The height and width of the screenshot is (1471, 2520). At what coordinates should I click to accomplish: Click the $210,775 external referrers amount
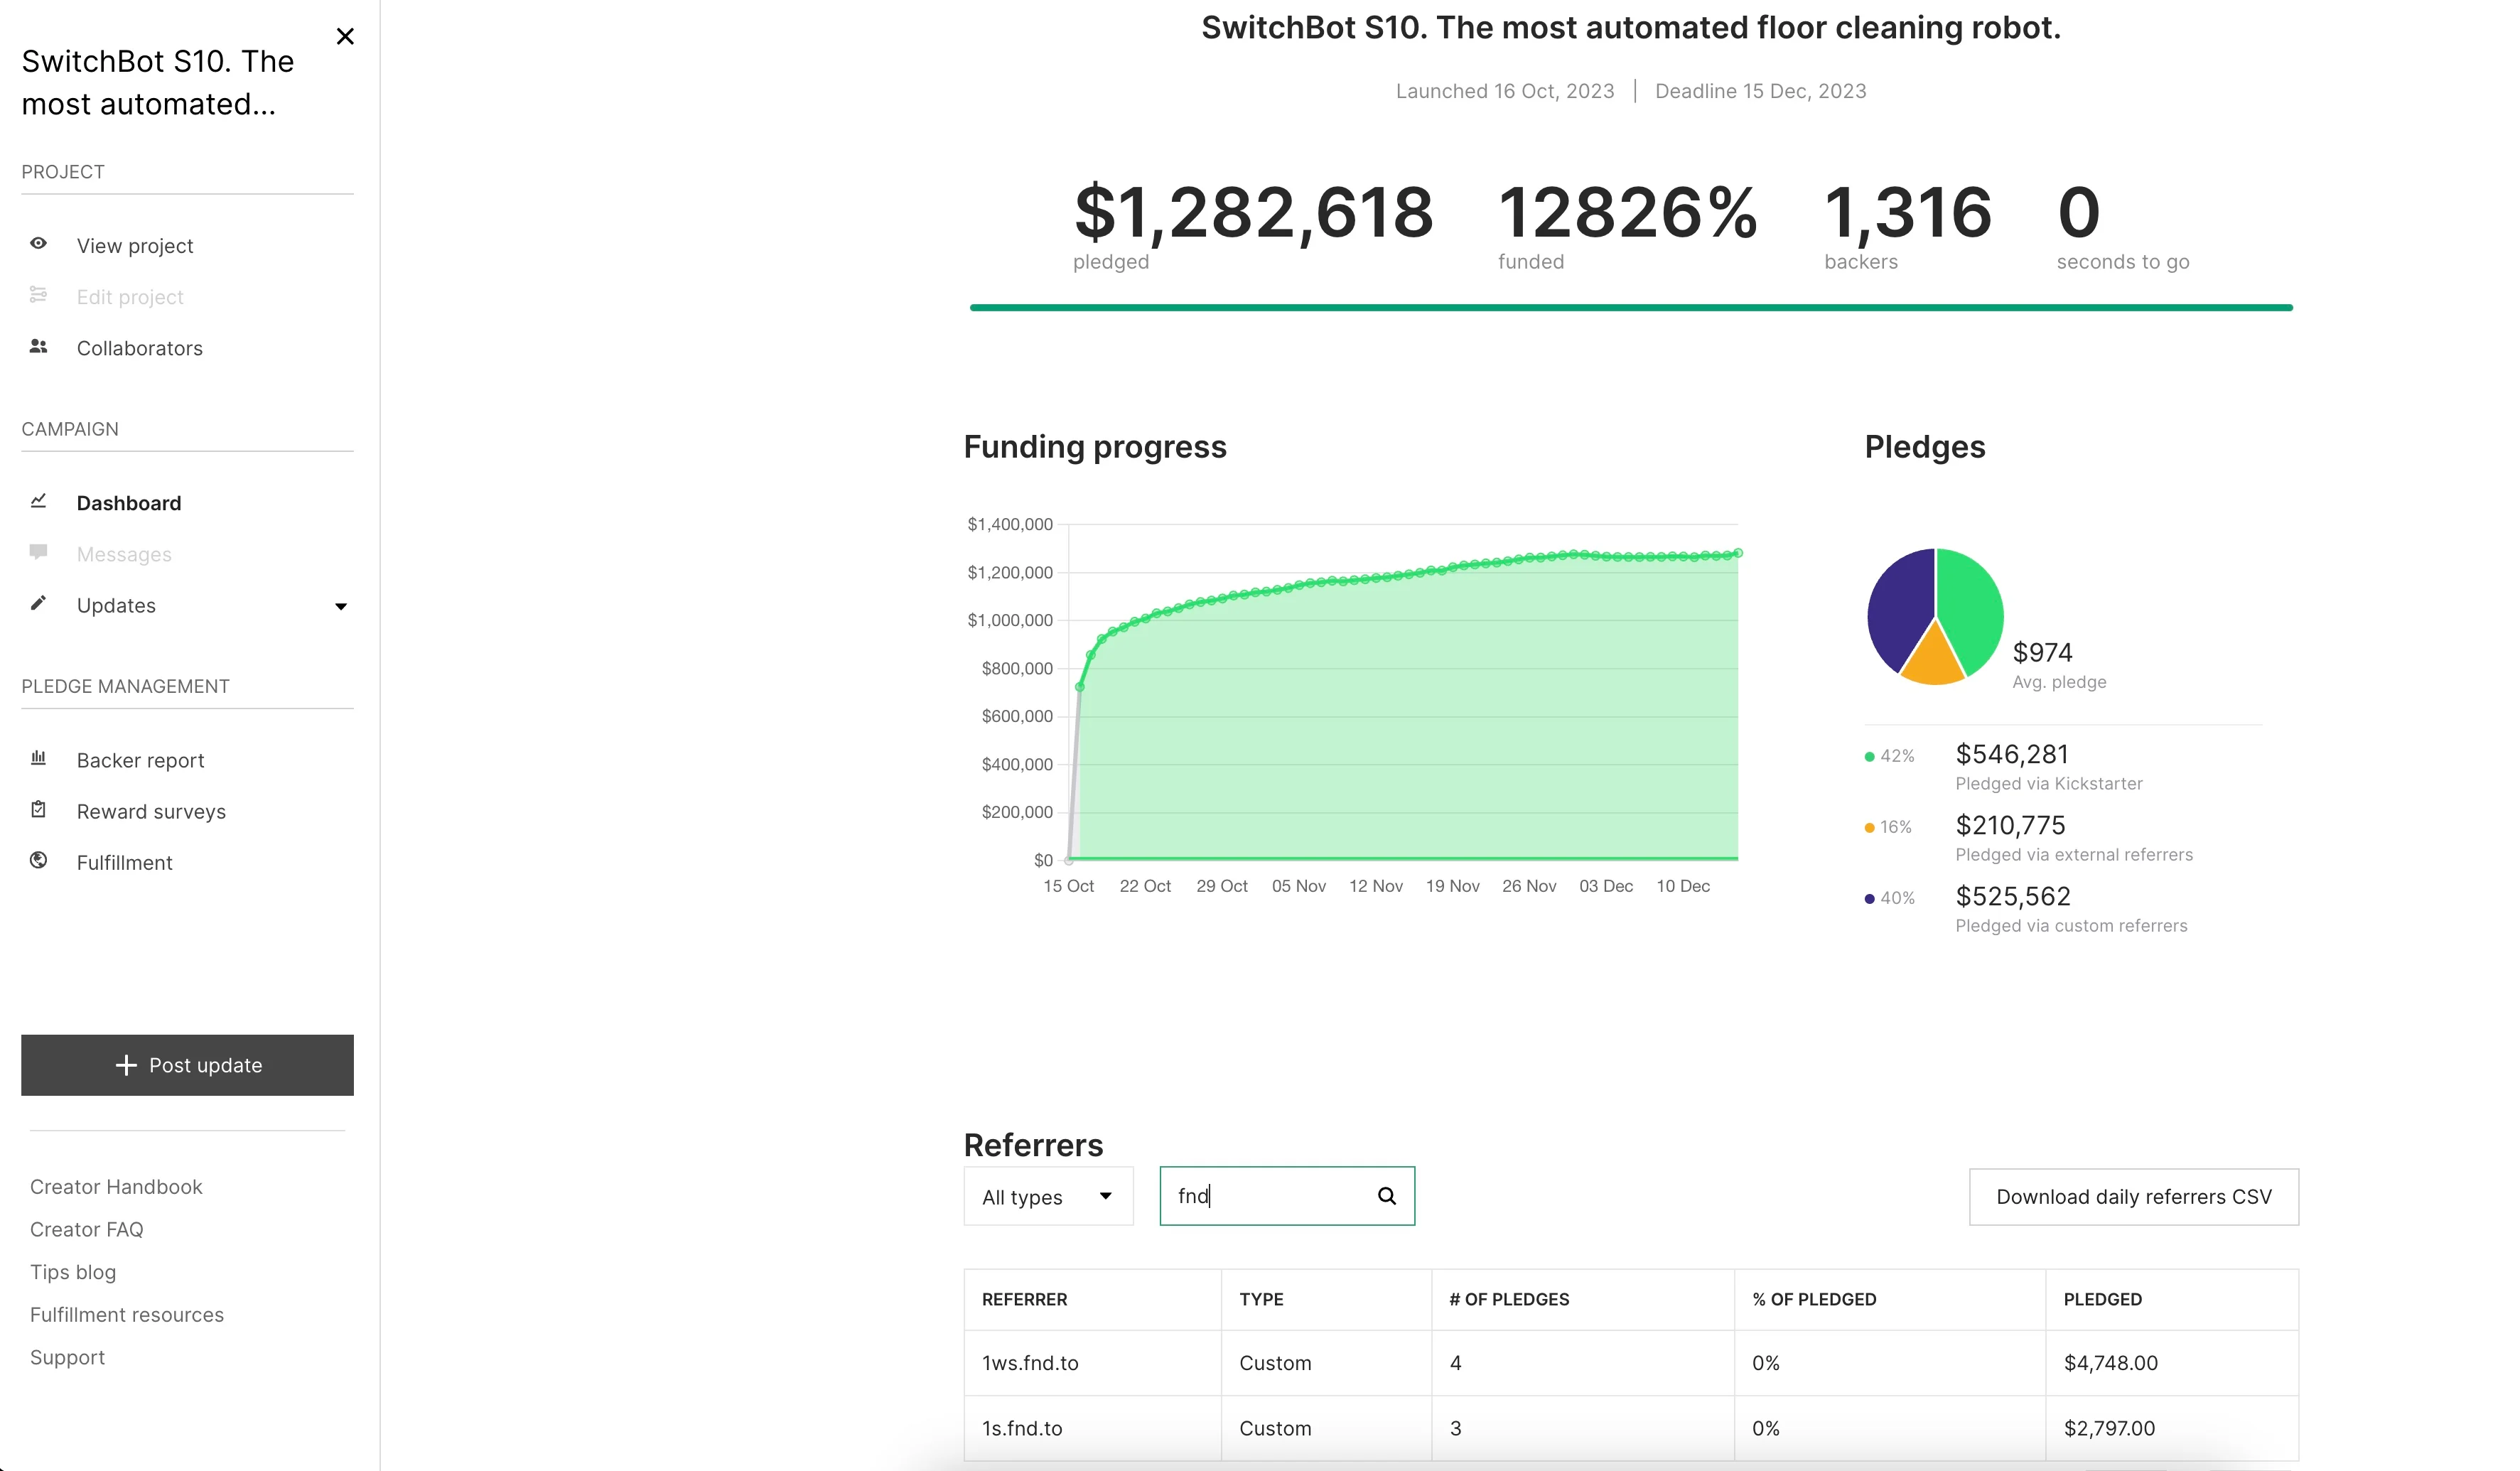(x=2010, y=825)
